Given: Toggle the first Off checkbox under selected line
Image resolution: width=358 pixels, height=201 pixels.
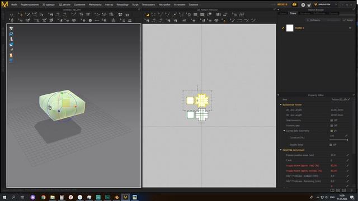Looking at the screenshot, I should pyautogui.click(x=332, y=121).
